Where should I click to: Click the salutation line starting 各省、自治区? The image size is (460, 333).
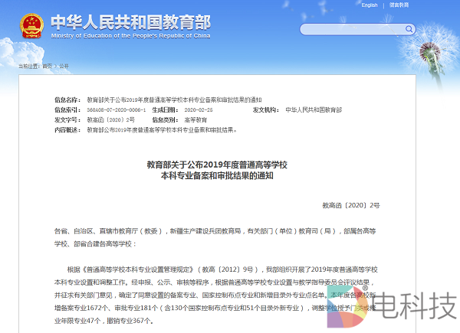coord(215,237)
